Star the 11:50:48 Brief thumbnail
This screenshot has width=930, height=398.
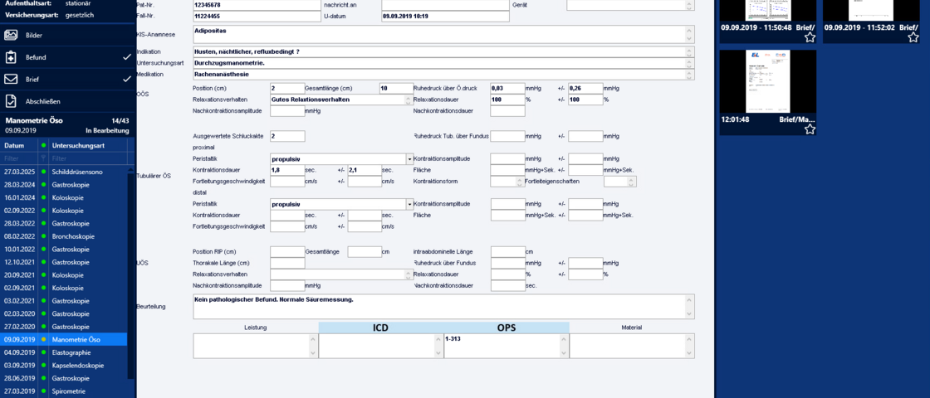coord(810,38)
